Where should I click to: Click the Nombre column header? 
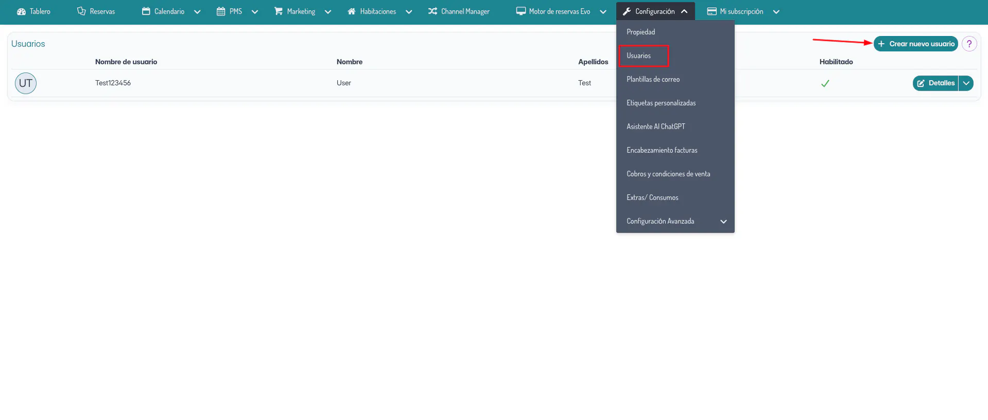point(350,62)
